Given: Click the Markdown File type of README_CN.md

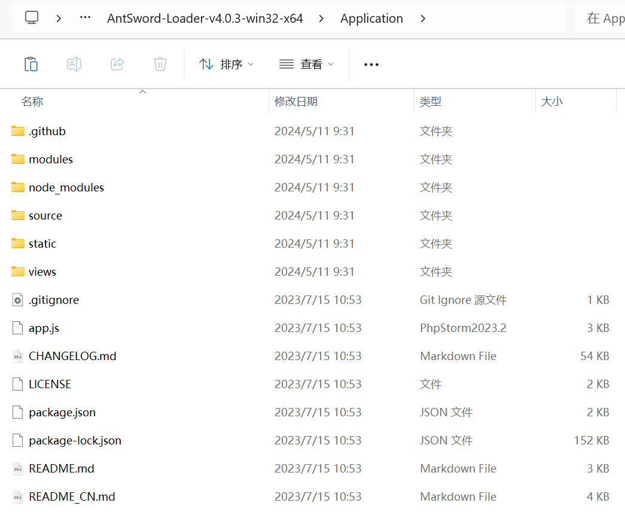Looking at the screenshot, I should click(458, 496).
